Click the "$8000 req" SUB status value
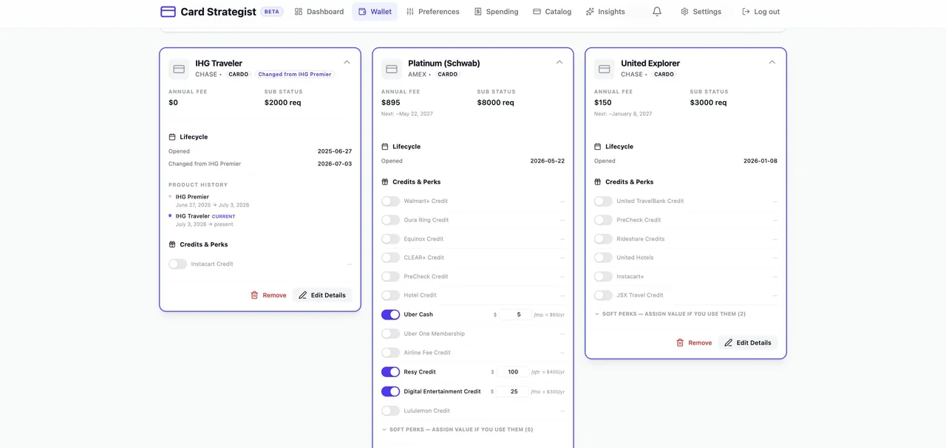 click(x=495, y=103)
